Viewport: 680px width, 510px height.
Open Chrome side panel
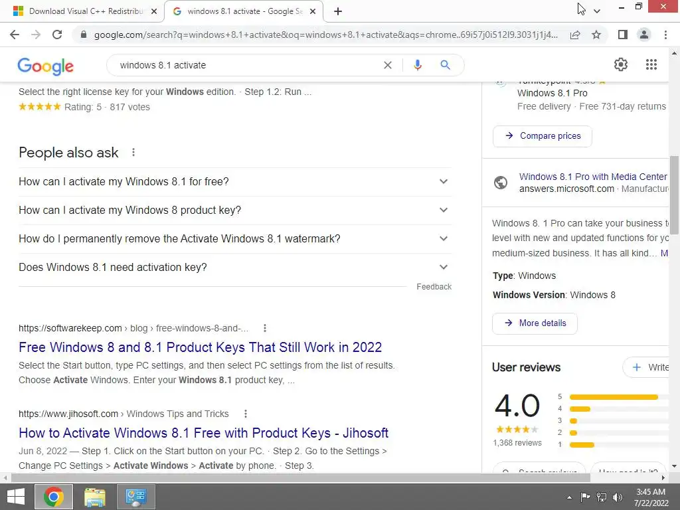tap(623, 35)
